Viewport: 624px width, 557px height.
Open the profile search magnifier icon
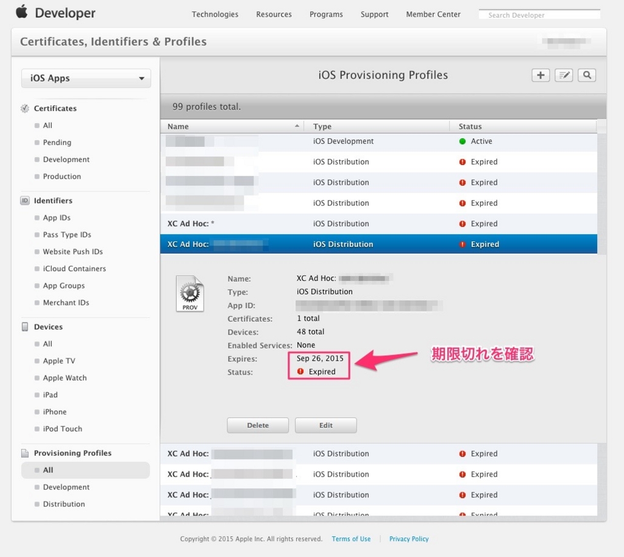[x=587, y=75]
